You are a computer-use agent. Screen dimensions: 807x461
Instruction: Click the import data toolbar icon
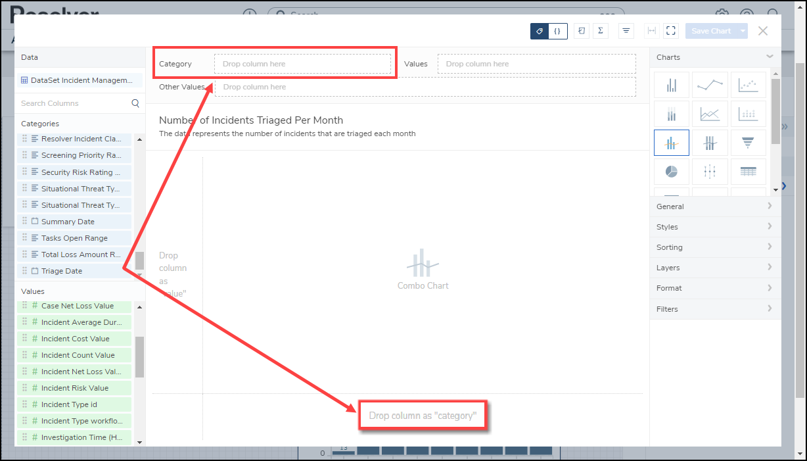click(582, 31)
